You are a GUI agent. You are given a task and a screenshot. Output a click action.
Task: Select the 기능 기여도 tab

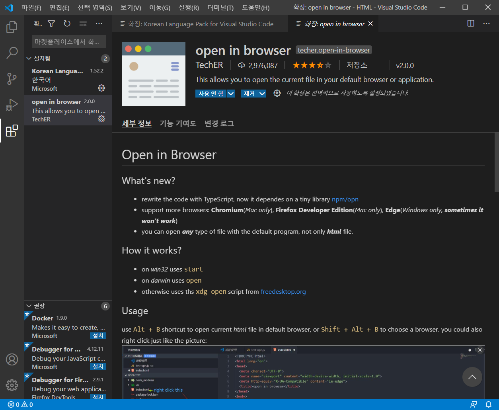tap(178, 123)
